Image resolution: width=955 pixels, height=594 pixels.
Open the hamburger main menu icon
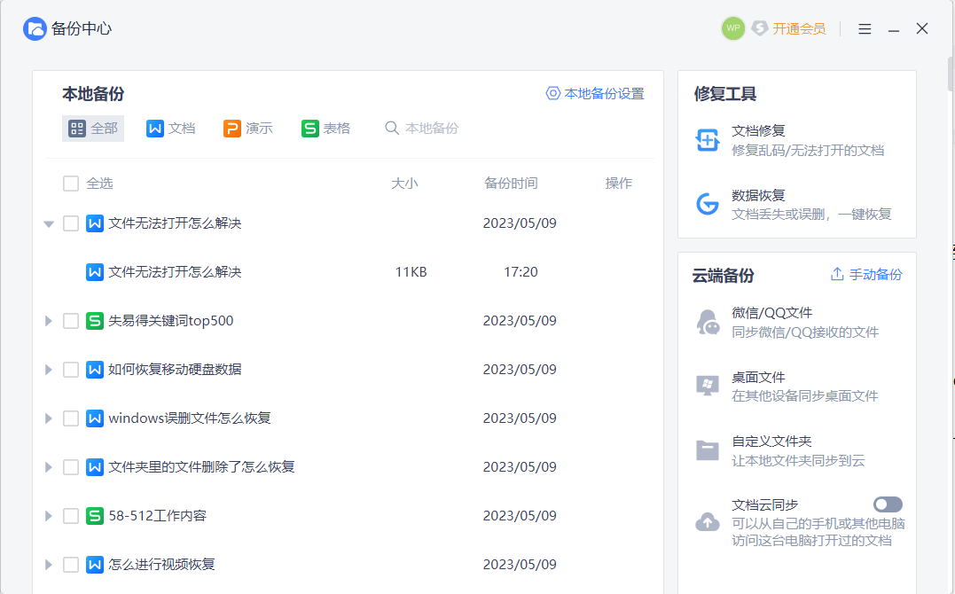click(865, 29)
